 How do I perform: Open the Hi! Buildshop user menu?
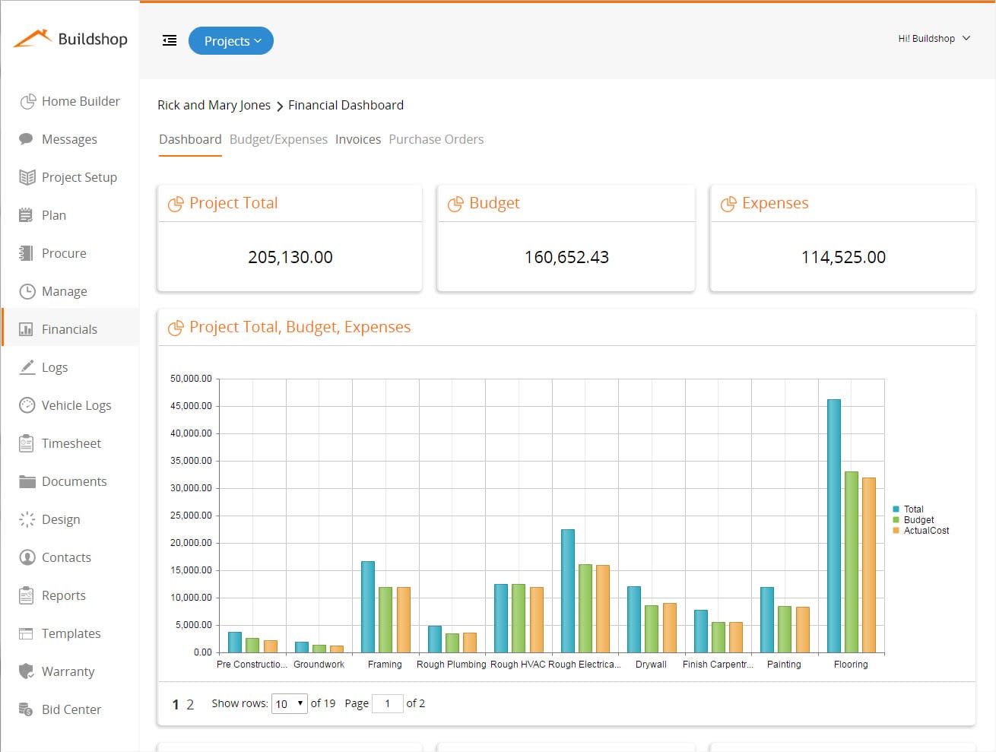[934, 39]
